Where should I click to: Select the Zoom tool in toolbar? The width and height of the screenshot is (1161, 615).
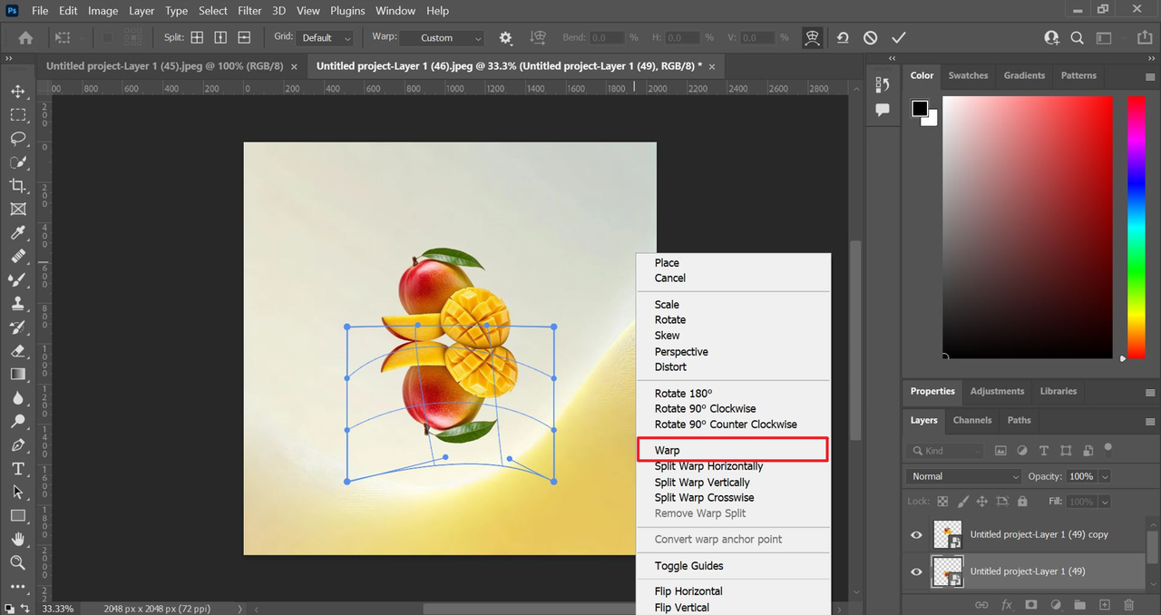[17, 563]
